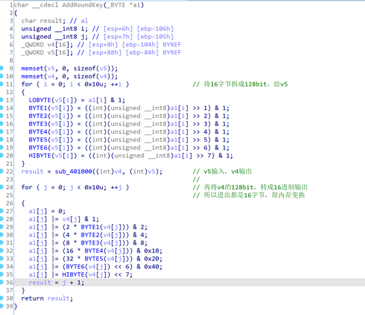
Task: Click the _QWORD v5[16] declaration
Action: click(47, 52)
